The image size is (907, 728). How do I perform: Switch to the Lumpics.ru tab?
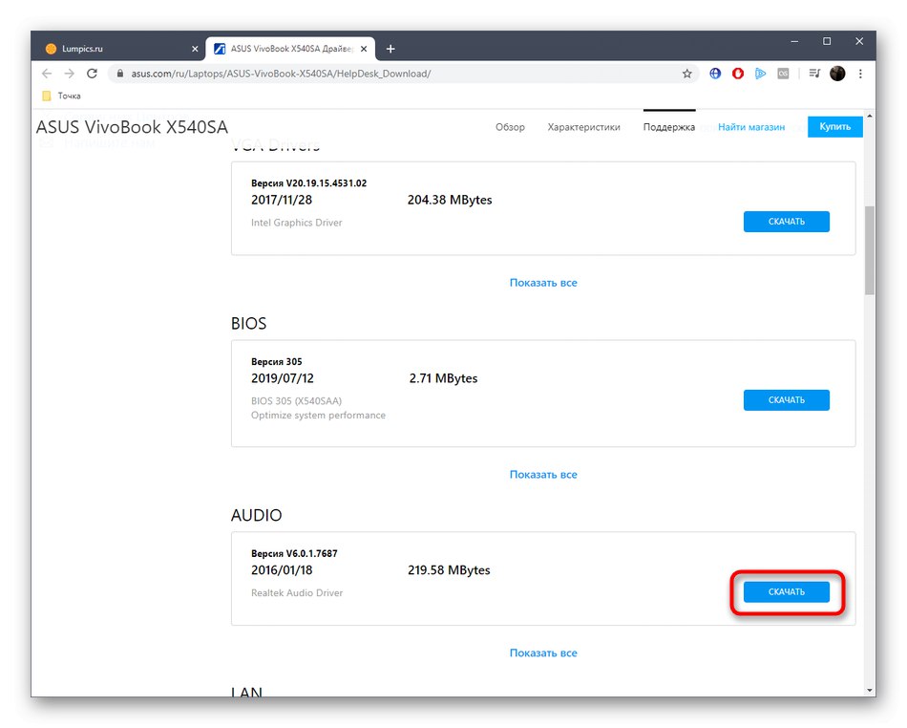click(x=118, y=49)
